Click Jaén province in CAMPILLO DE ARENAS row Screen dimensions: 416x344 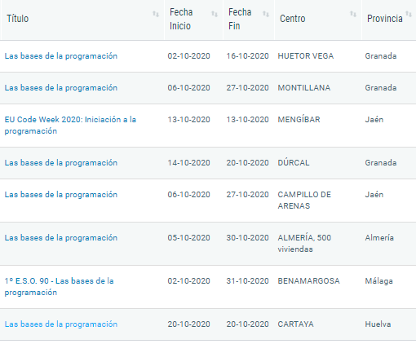(x=374, y=195)
